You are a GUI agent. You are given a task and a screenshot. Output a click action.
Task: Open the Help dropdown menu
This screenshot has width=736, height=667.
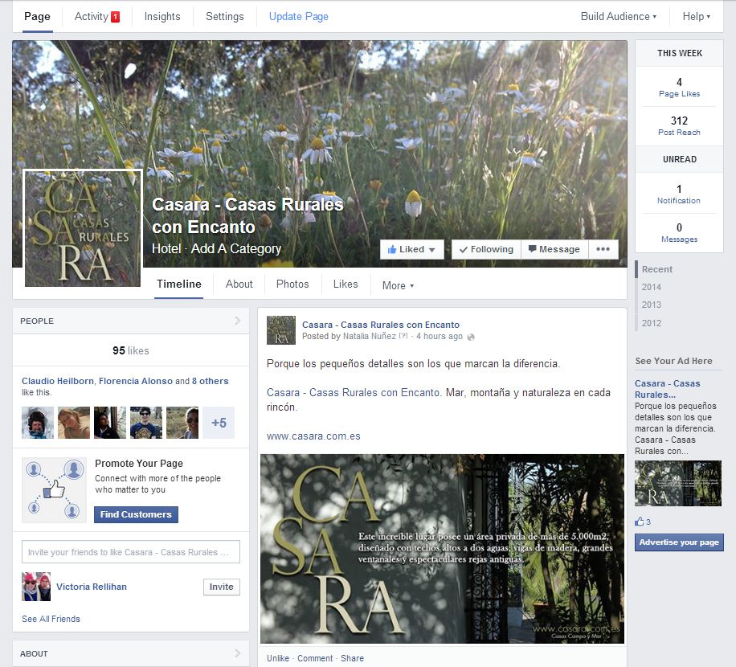[x=696, y=16]
